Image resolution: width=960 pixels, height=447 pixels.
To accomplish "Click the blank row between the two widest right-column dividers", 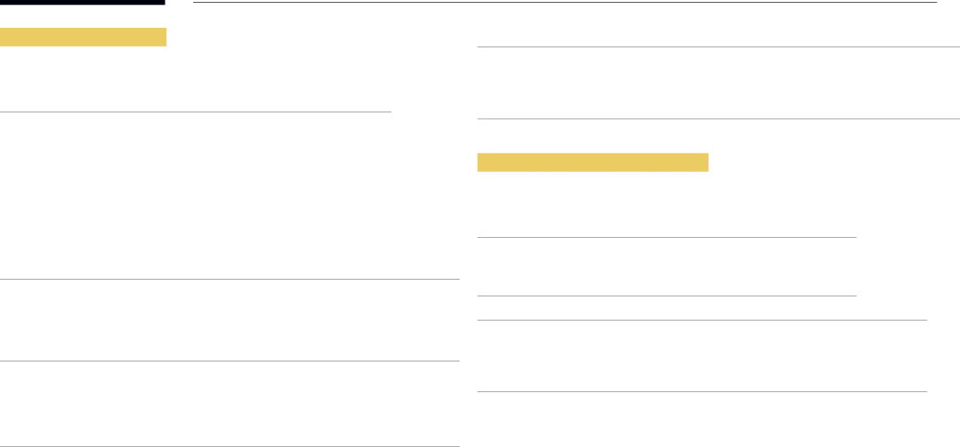I will [x=718, y=83].
